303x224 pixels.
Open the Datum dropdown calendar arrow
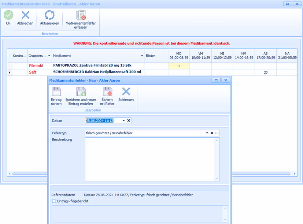point(124,120)
